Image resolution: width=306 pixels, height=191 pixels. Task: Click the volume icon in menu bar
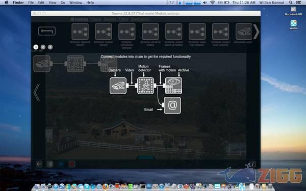coord(205,3)
